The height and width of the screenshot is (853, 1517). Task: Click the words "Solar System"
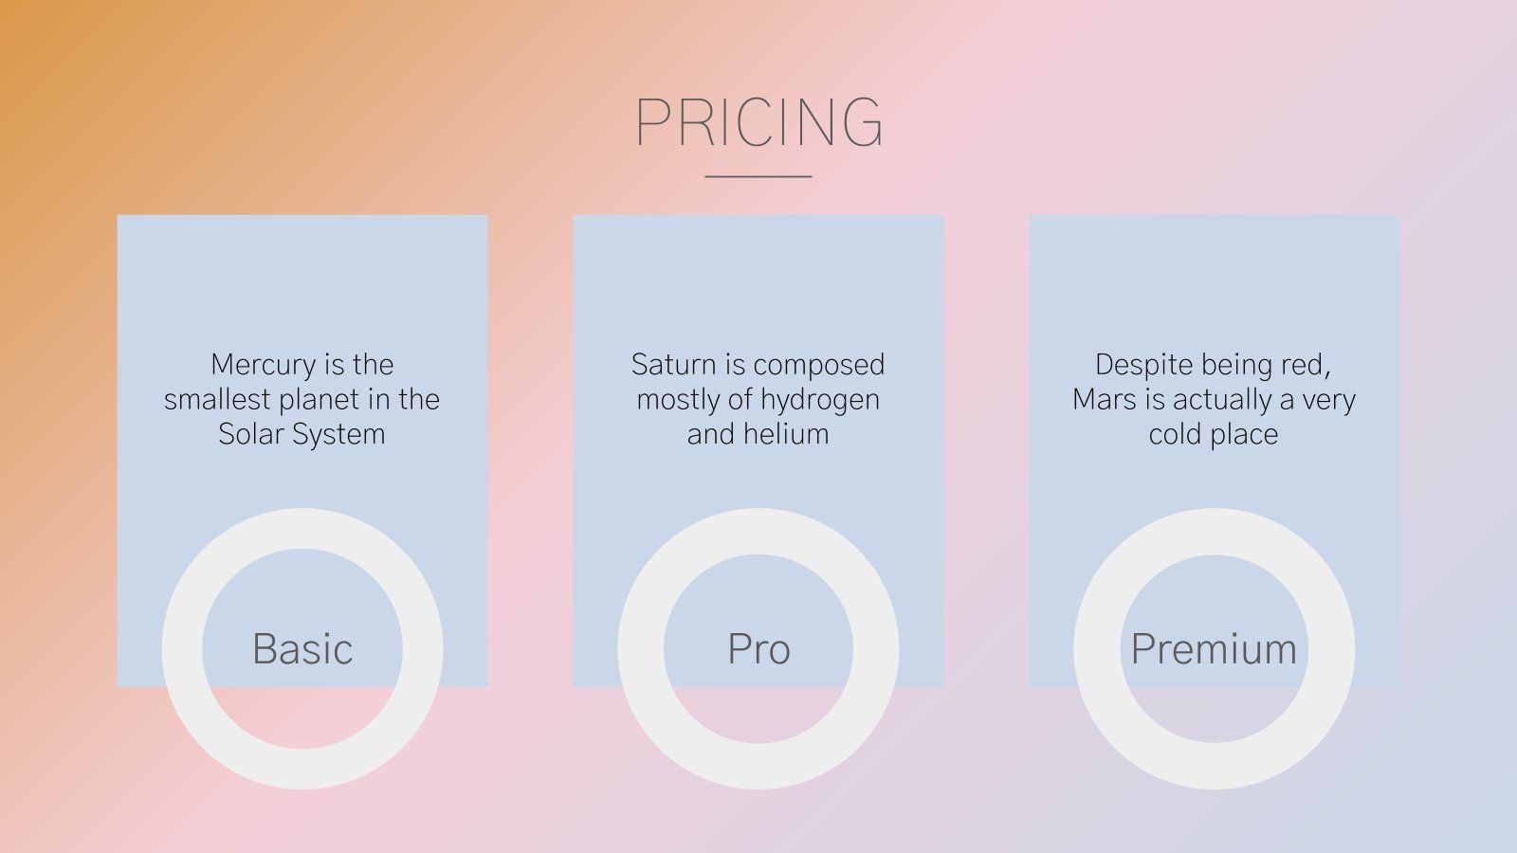[302, 434]
